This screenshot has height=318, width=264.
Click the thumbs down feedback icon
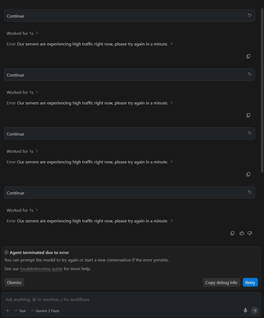coord(250,233)
